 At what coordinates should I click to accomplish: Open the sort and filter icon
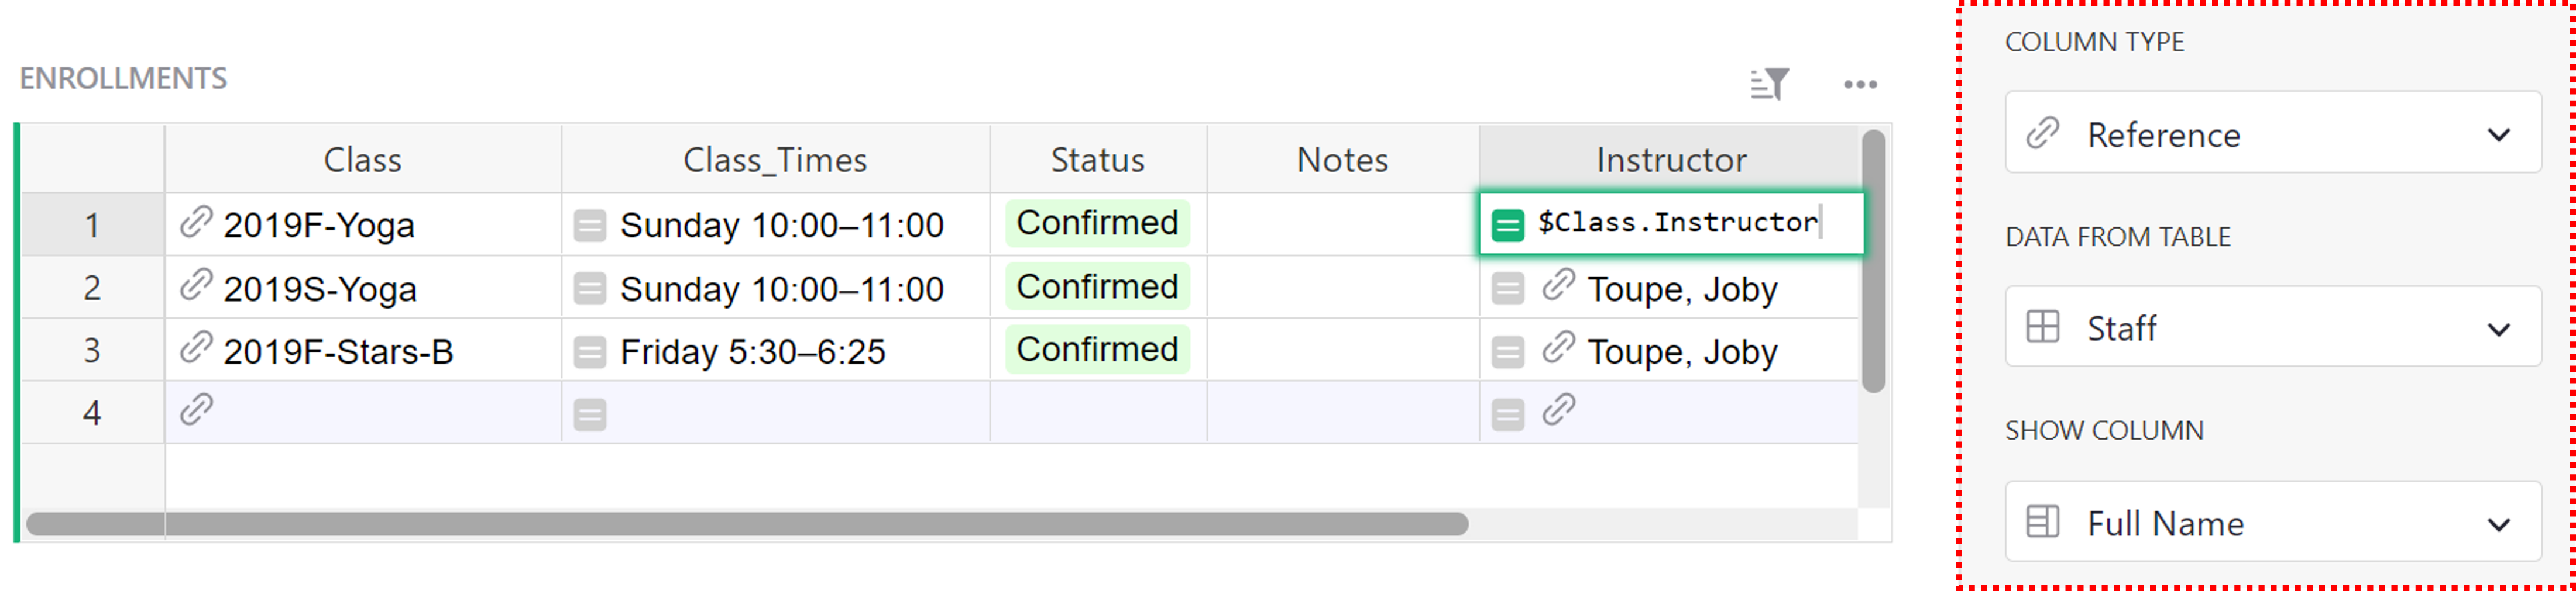pyautogui.click(x=1769, y=84)
